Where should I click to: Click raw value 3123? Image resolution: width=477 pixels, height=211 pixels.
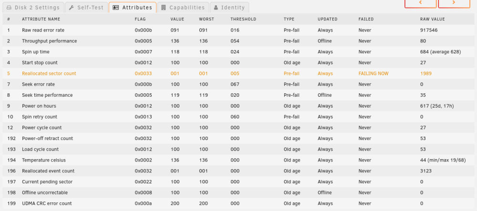[x=426, y=171]
